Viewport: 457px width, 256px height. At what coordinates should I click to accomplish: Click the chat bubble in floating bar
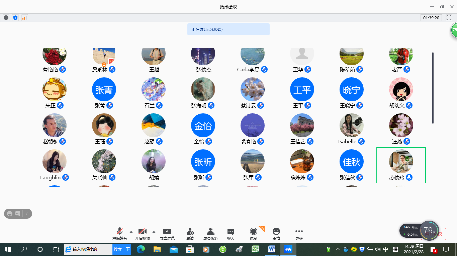(x=18, y=214)
